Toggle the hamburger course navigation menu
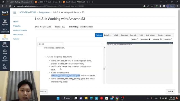The height and width of the screenshot is (101, 180). point(15,13)
